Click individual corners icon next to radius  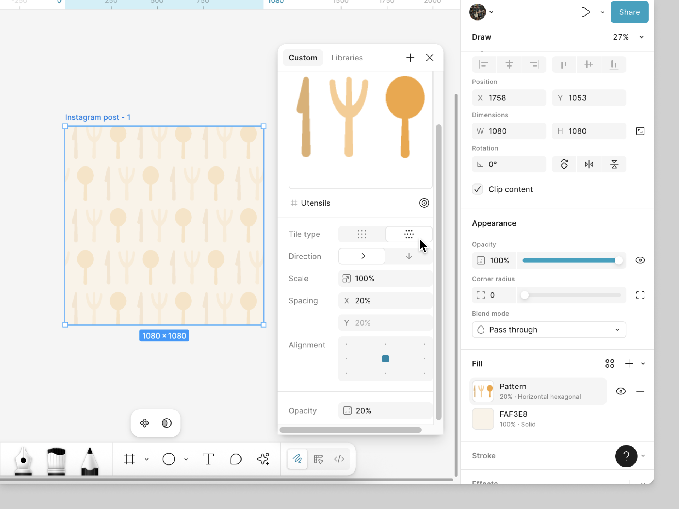click(640, 295)
